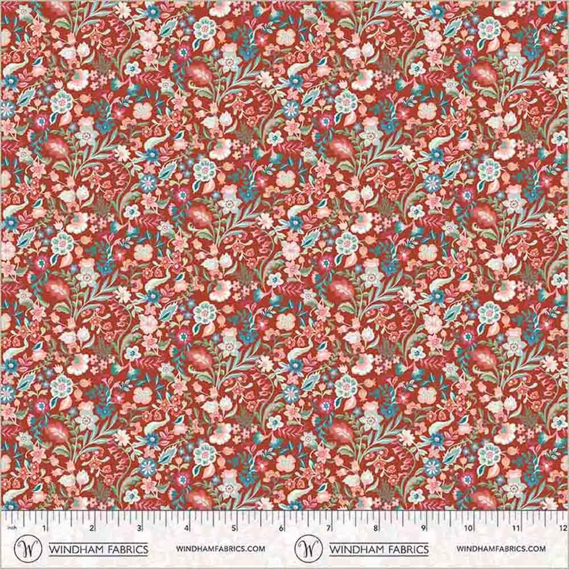Click the red floral fabric swatch
569x569 pixels.
click(284, 256)
